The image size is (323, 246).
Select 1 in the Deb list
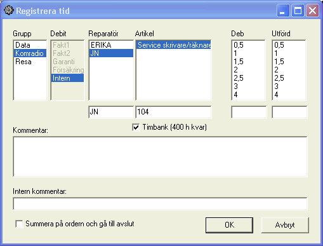pos(248,53)
